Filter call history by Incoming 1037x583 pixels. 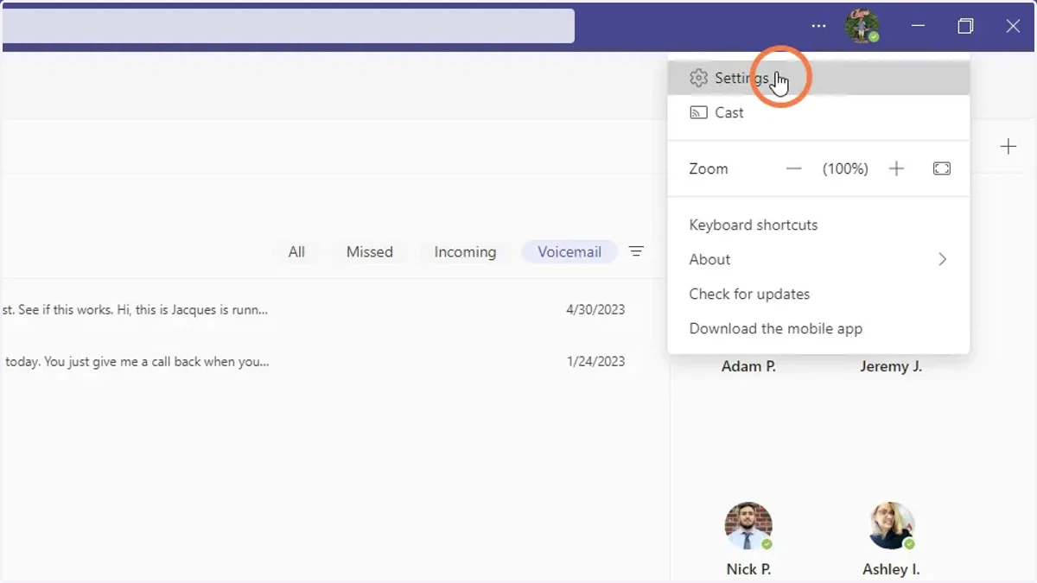coord(465,252)
